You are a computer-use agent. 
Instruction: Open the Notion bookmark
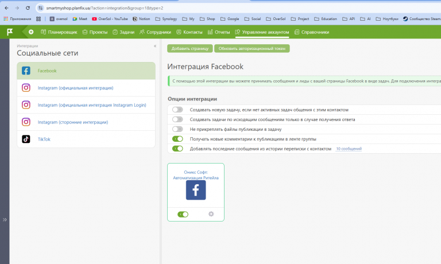141,19
